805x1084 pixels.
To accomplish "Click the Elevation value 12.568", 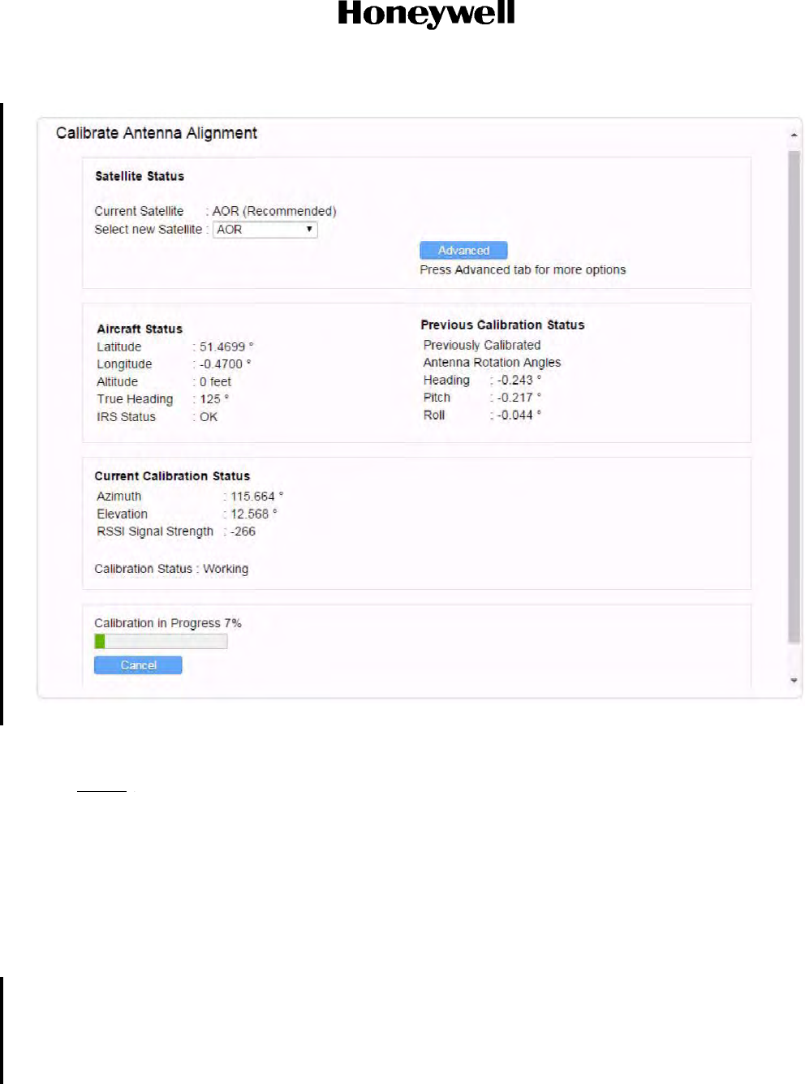I will (253, 514).
